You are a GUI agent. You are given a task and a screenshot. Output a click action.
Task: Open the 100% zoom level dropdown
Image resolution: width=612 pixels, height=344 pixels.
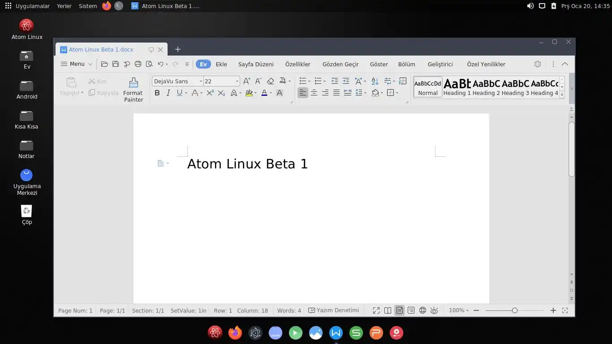click(x=459, y=310)
